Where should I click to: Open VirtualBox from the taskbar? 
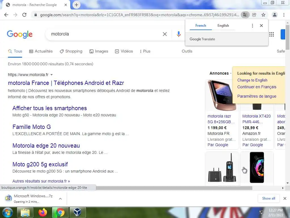coord(78,212)
